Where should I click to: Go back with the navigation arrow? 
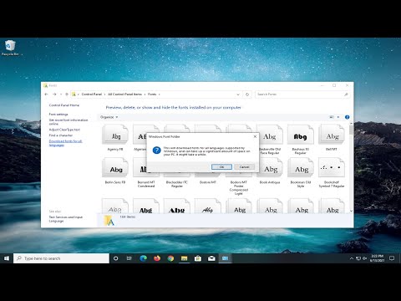tap(46, 94)
